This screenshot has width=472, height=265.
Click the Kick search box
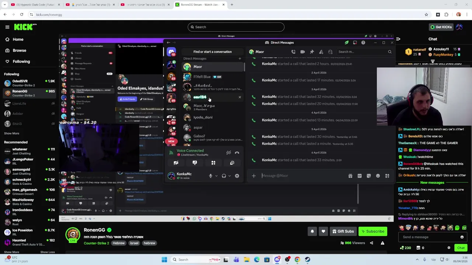pyautogui.click(x=236, y=27)
